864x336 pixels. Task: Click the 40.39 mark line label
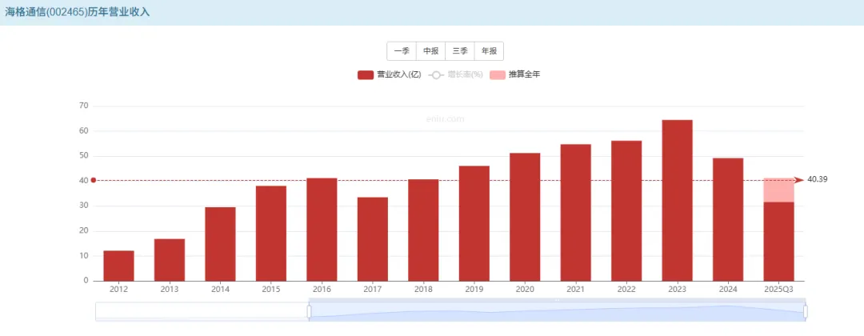[817, 179]
